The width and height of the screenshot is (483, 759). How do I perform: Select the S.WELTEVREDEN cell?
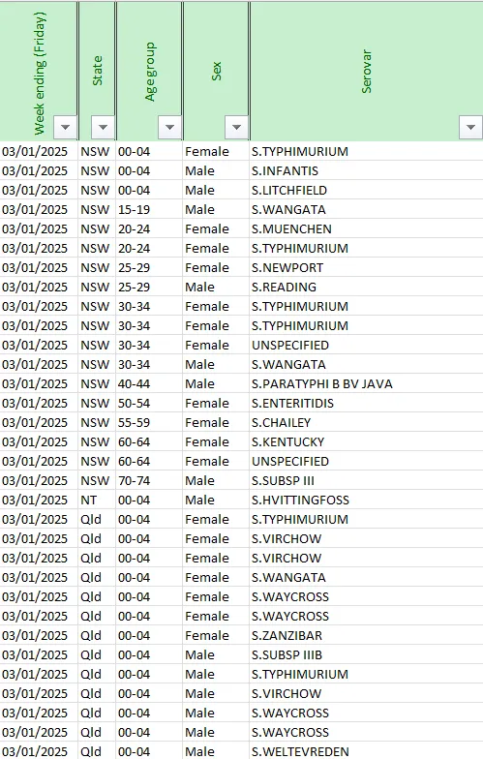pyautogui.click(x=366, y=751)
